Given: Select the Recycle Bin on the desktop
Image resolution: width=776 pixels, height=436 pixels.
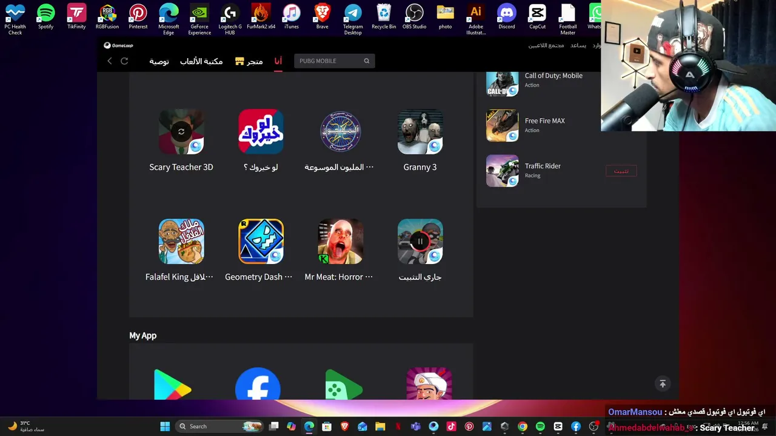Looking at the screenshot, I should pyautogui.click(x=384, y=17).
